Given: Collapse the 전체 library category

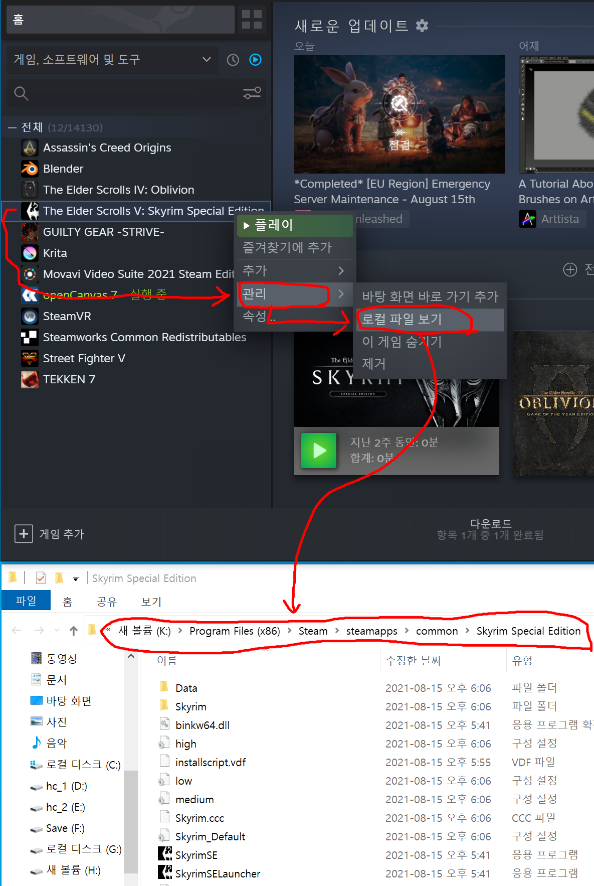Looking at the screenshot, I should tap(12, 128).
